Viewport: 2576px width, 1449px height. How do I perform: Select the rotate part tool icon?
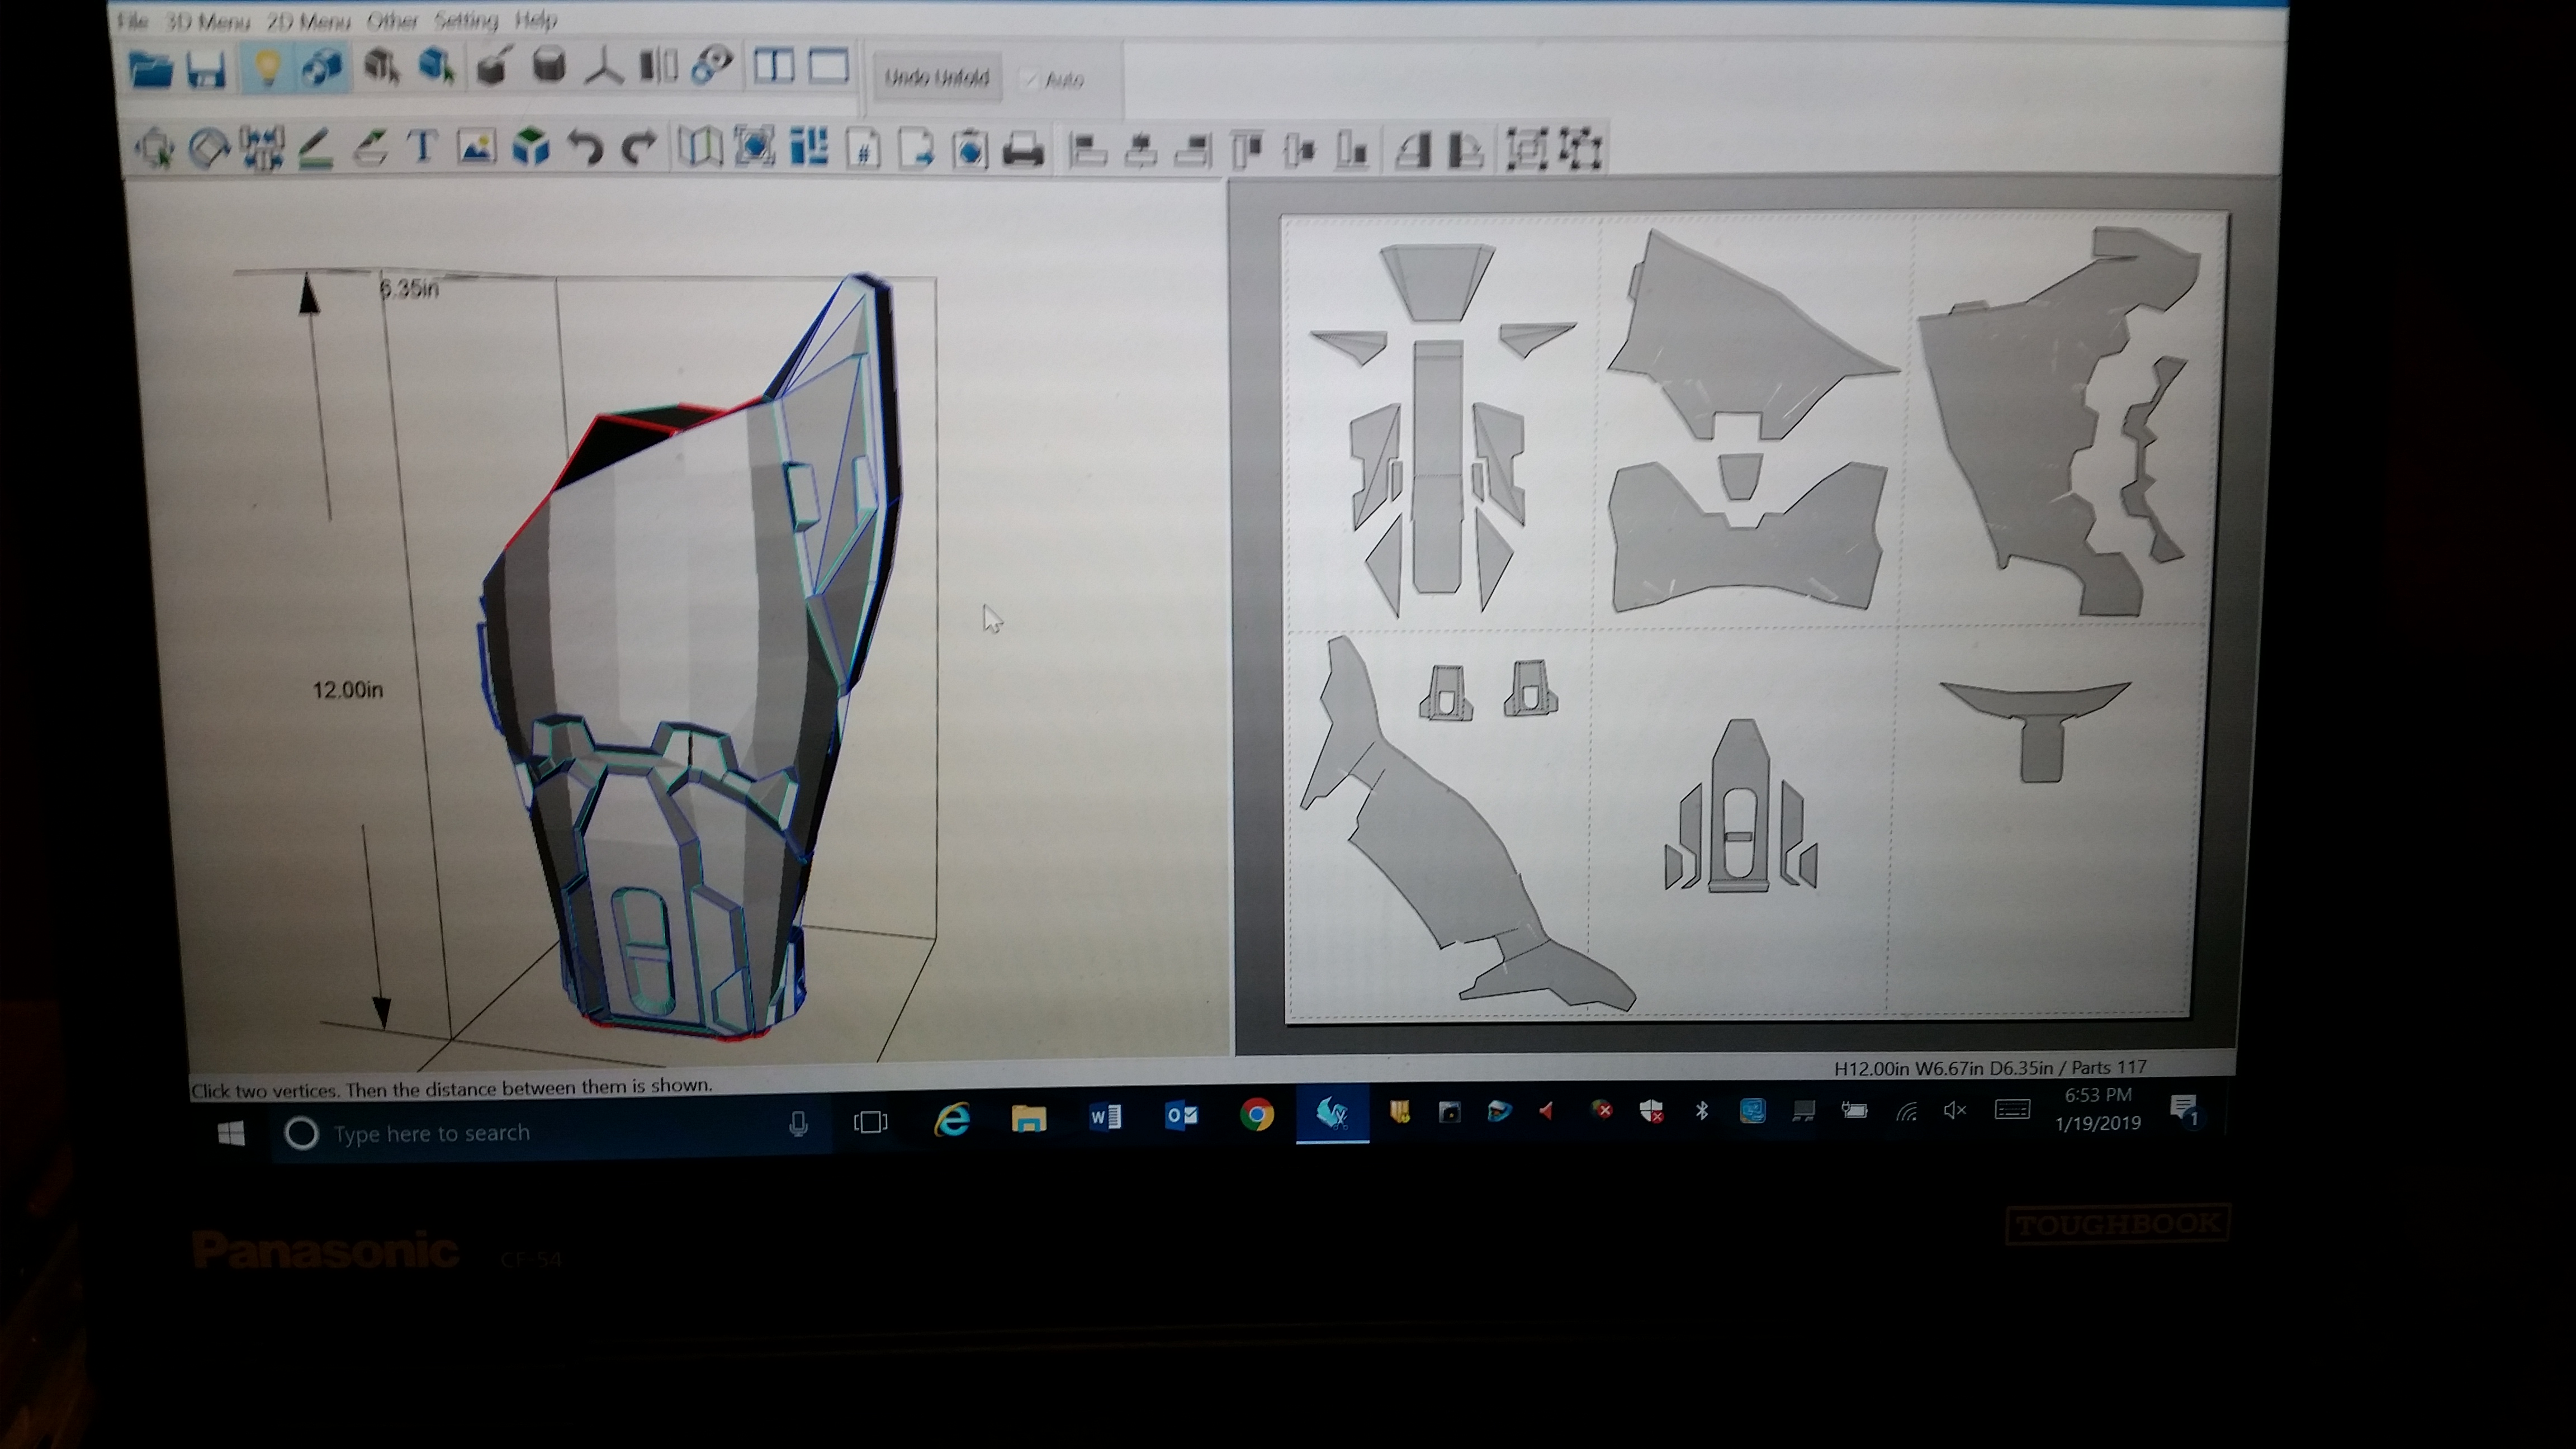click(x=209, y=148)
